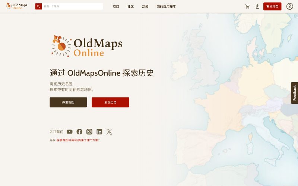Click the share icon in header
The image size is (298, 186).
[x=257, y=6]
